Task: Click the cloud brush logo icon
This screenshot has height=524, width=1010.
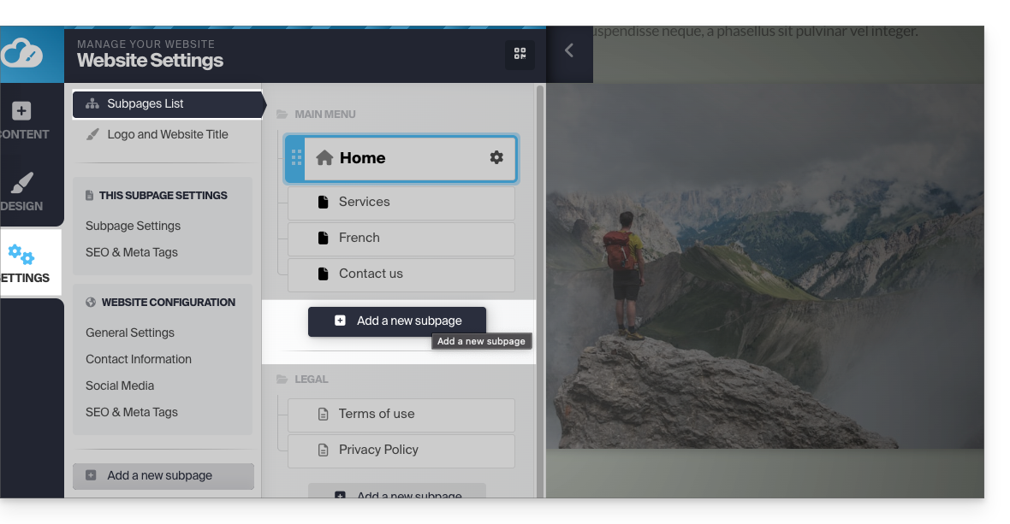Action: [x=21, y=55]
